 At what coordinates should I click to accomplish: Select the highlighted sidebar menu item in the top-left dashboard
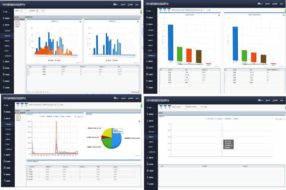click(x=8, y=36)
